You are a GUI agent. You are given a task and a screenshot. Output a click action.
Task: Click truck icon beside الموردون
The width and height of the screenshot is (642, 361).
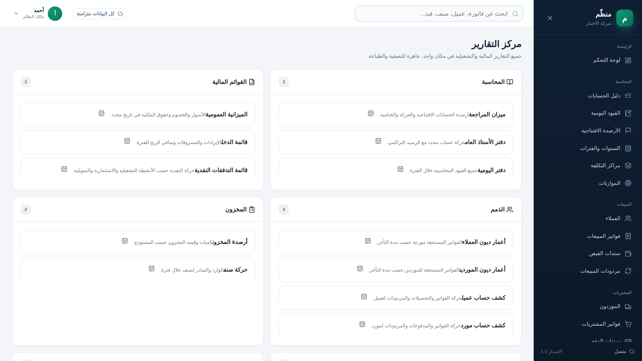click(628, 306)
